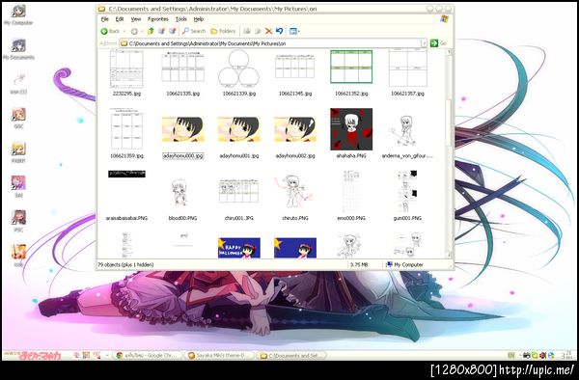The width and height of the screenshot is (579, 380).
Task: Click the Back button in the toolbar
Action: click(110, 32)
